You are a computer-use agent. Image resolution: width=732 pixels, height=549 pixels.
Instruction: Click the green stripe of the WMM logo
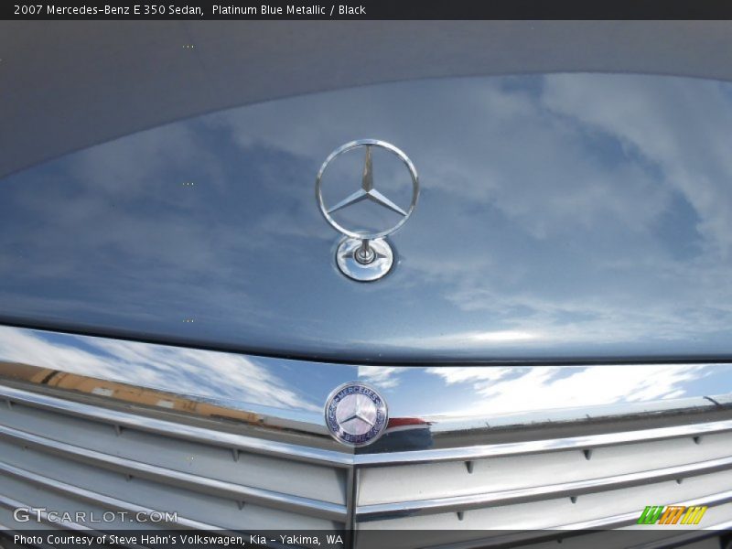pyautogui.click(x=648, y=514)
